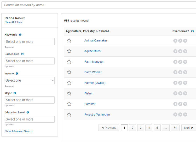Open the Career Area multi-select box
The height and width of the screenshot is (143, 196).
pyautogui.click(x=30, y=61)
